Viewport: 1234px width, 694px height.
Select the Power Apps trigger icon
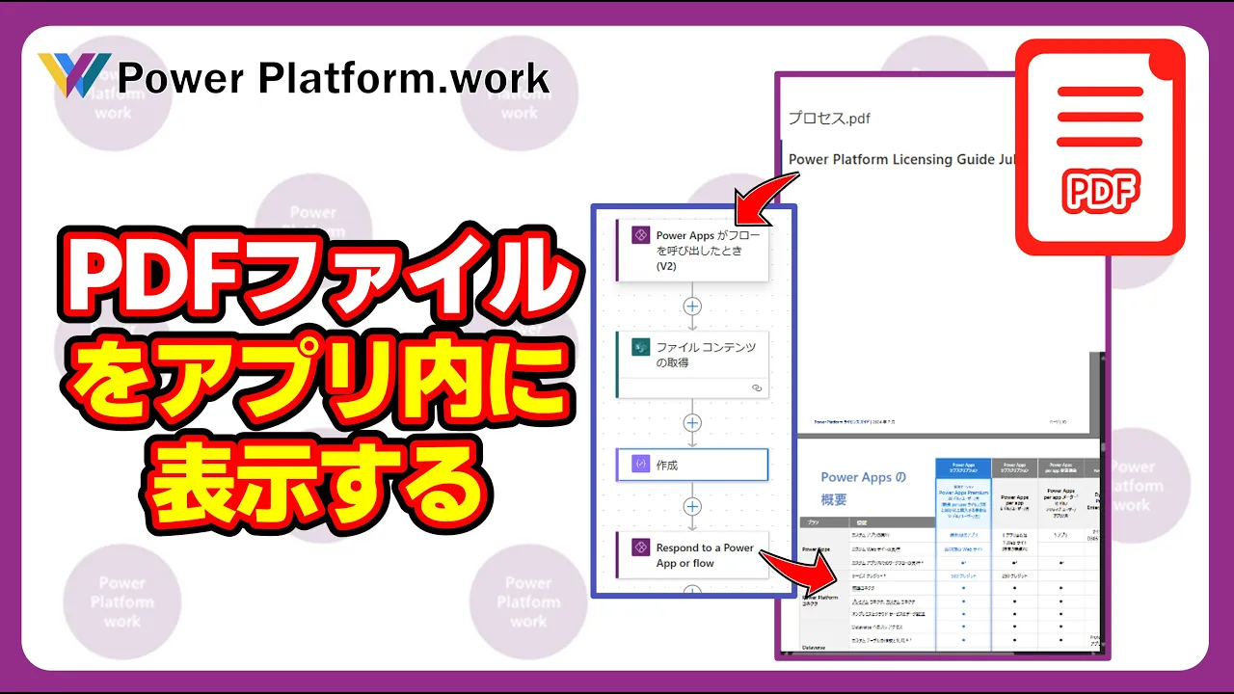[x=640, y=235]
